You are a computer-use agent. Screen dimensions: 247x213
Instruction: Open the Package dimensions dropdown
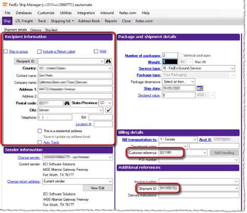click(x=178, y=82)
